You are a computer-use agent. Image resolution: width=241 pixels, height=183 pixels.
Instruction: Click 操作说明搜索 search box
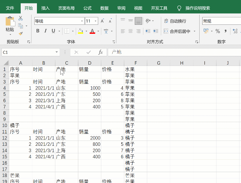tap(198, 8)
